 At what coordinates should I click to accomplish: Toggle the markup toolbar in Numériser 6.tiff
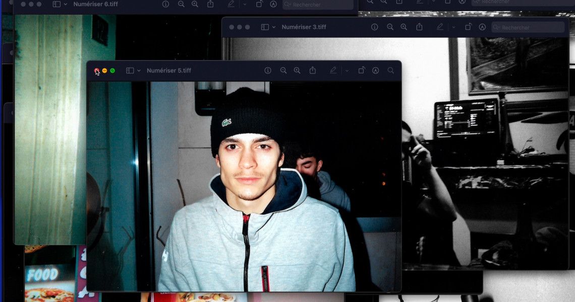point(273,4)
